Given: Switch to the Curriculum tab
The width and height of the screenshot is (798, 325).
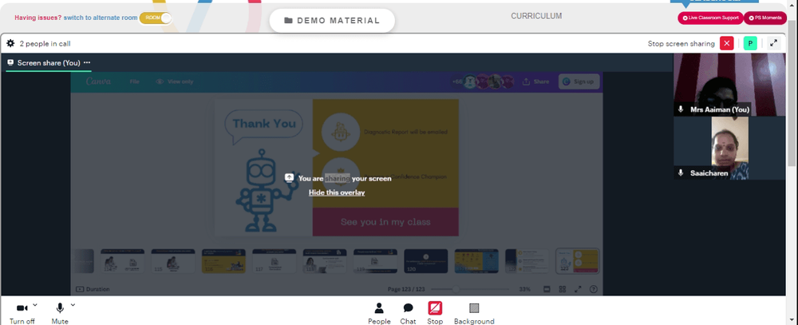Looking at the screenshot, I should point(536,16).
